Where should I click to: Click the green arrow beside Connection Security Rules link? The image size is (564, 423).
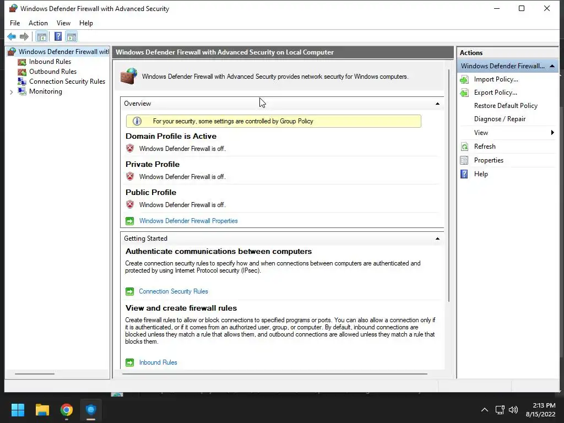129,291
